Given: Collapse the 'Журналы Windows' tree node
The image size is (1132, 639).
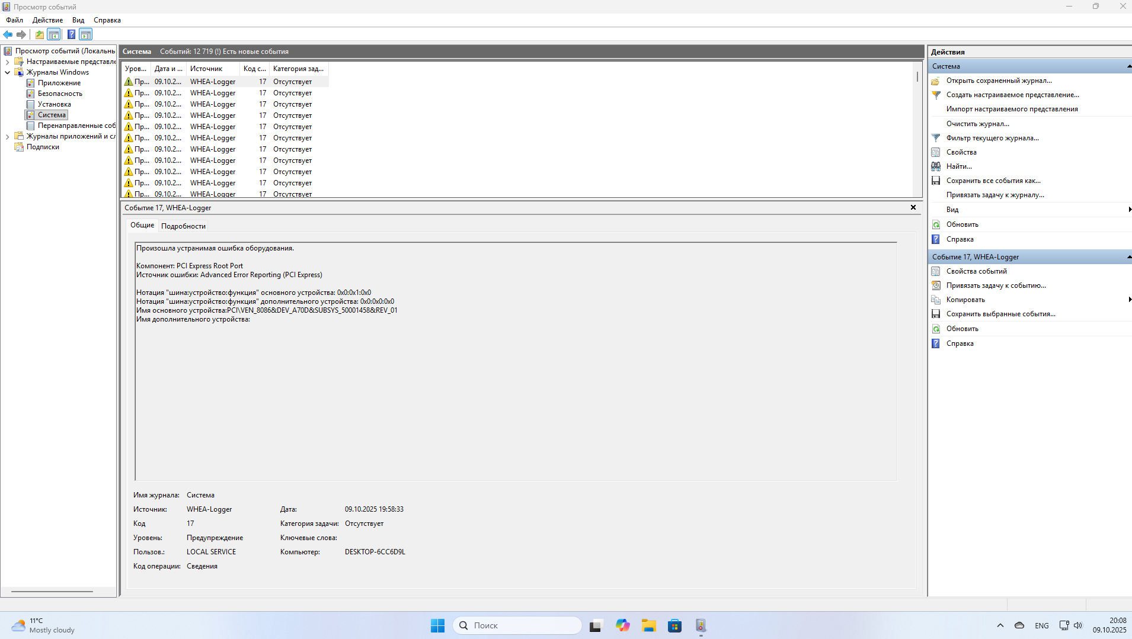Looking at the screenshot, I should tap(7, 72).
